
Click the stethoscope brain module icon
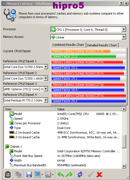[x=10, y=15]
